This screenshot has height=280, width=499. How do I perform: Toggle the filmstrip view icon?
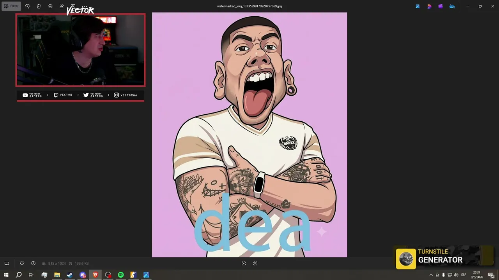tap(7, 263)
